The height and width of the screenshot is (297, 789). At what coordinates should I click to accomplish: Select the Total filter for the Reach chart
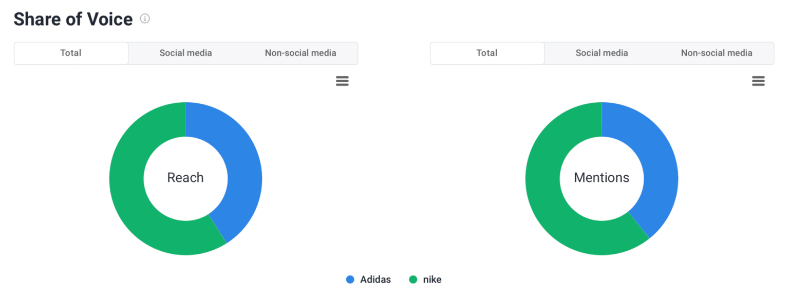pos(71,53)
